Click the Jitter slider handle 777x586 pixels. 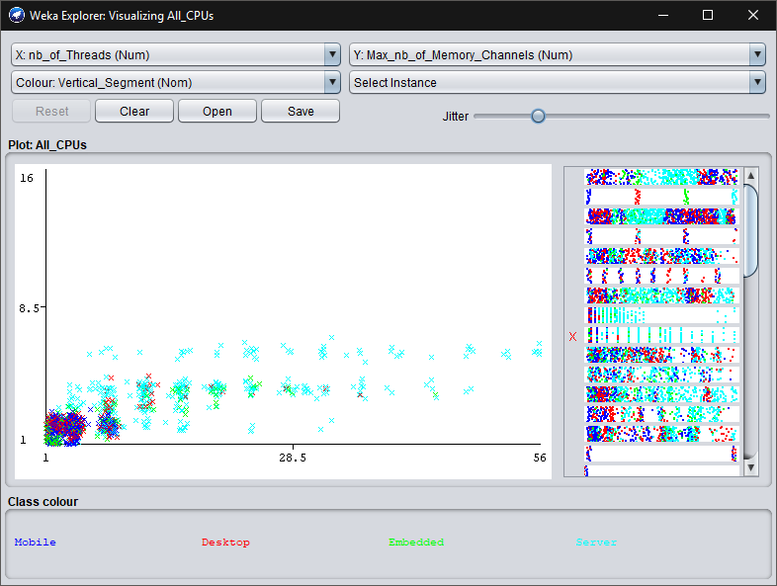pos(538,117)
